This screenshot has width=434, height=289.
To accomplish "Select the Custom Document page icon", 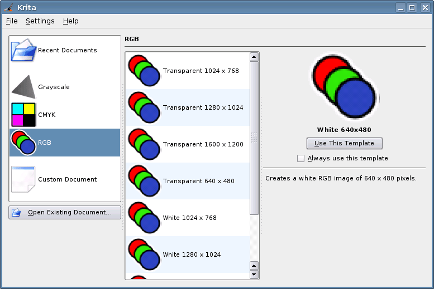I will tap(23, 179).
